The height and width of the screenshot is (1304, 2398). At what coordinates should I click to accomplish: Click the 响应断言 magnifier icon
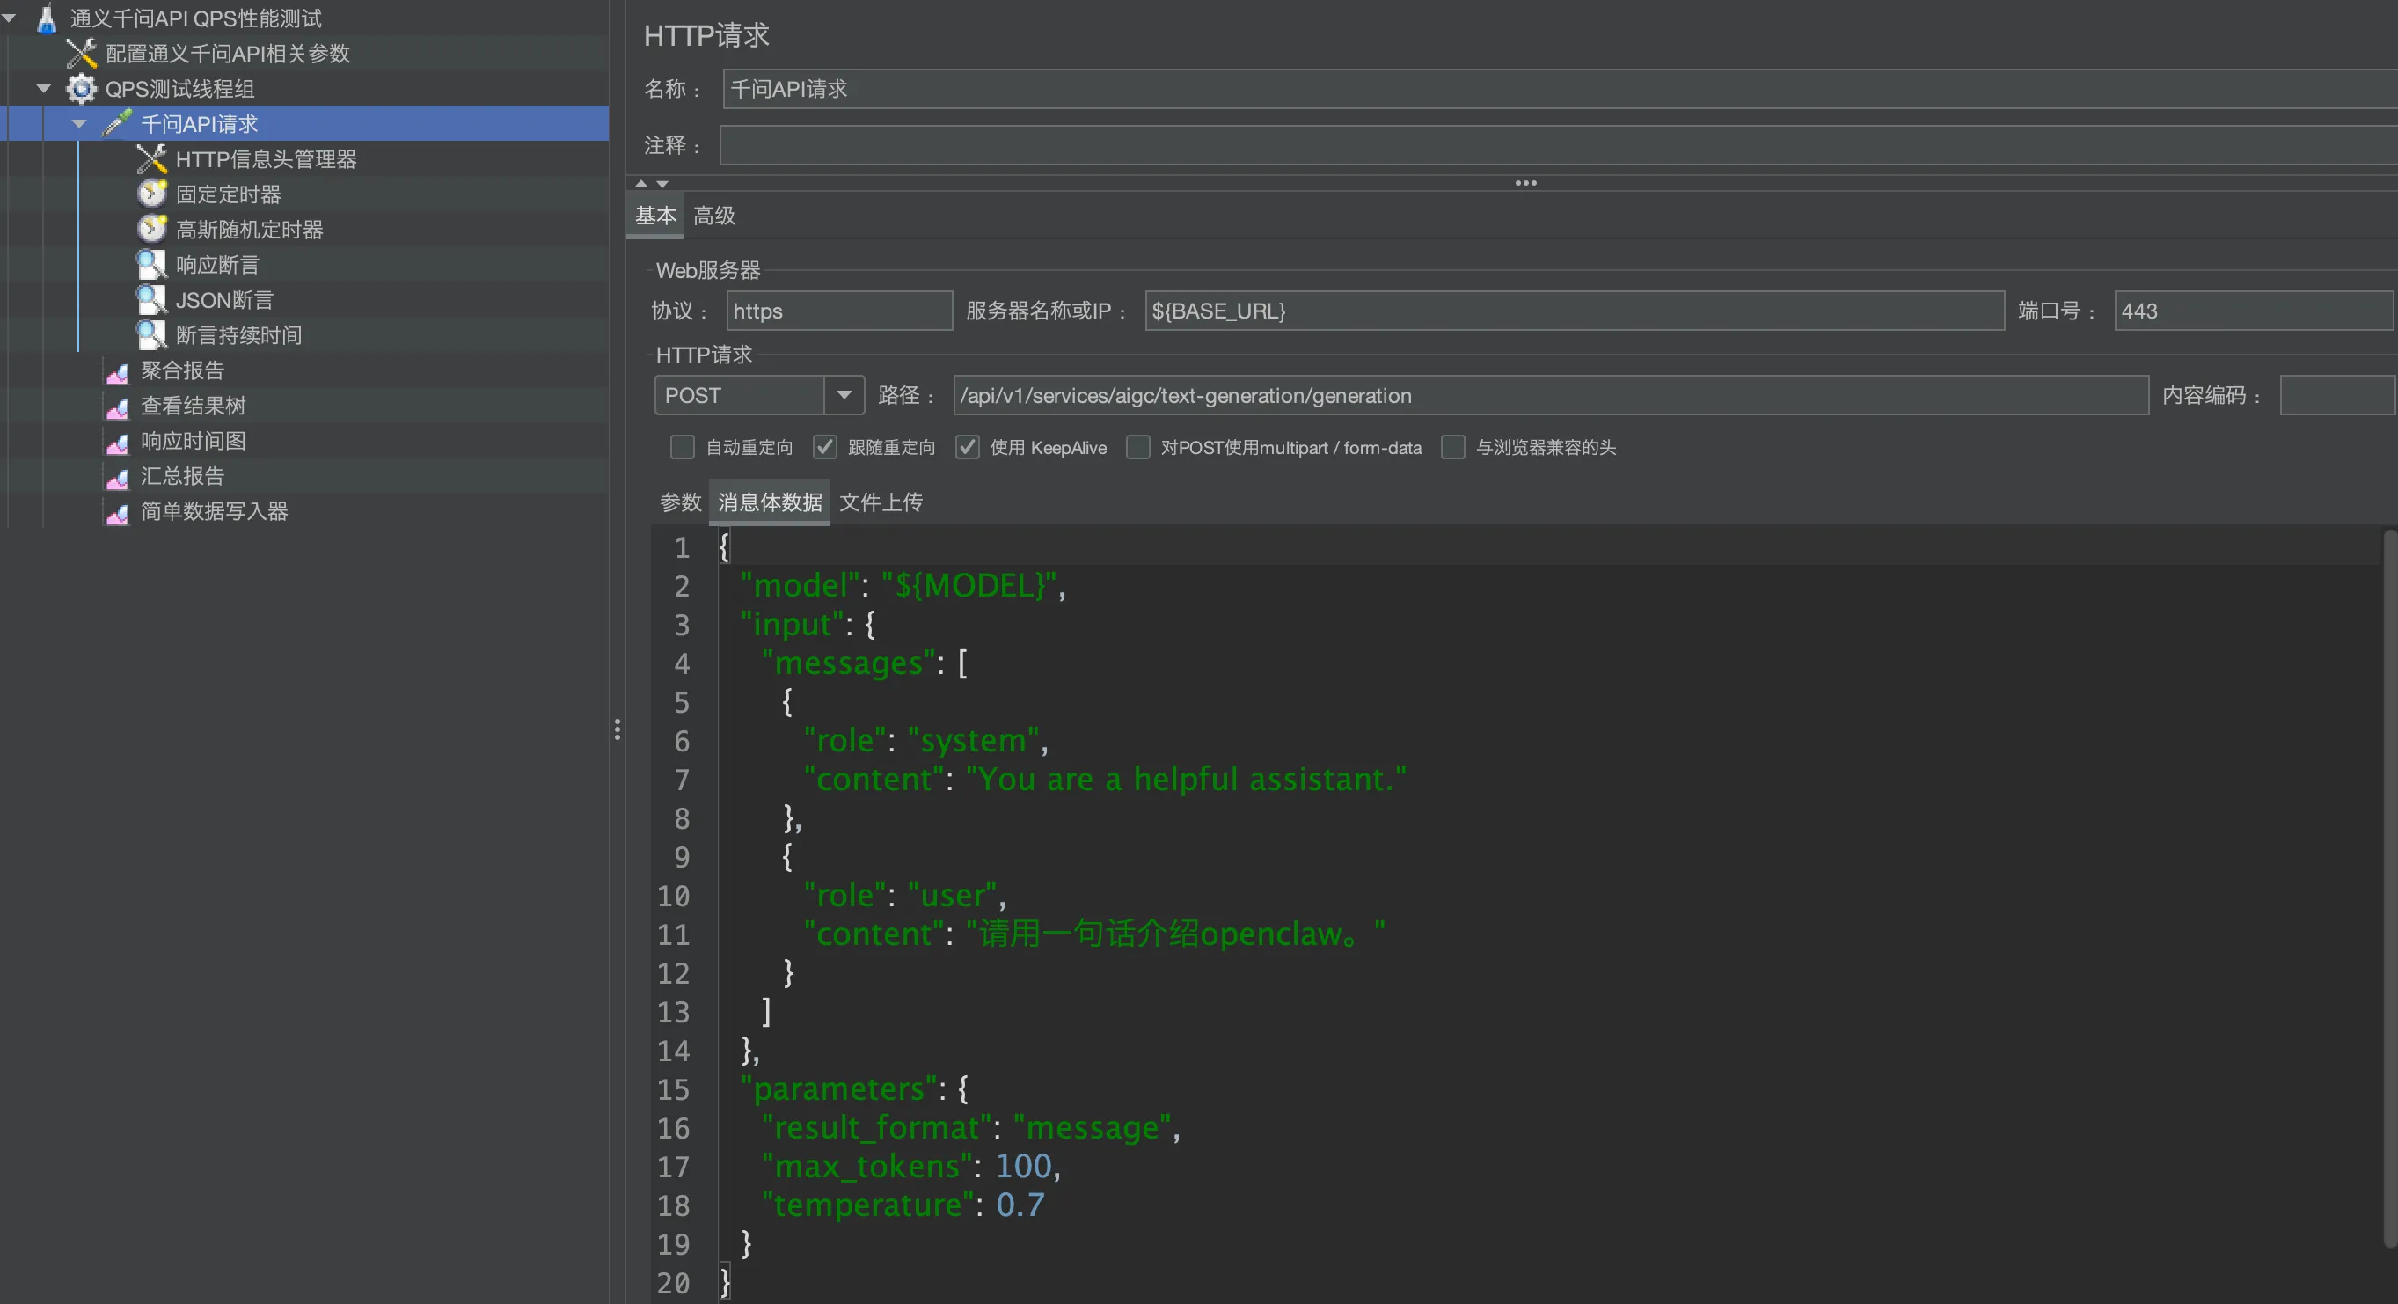pos(151,265)
